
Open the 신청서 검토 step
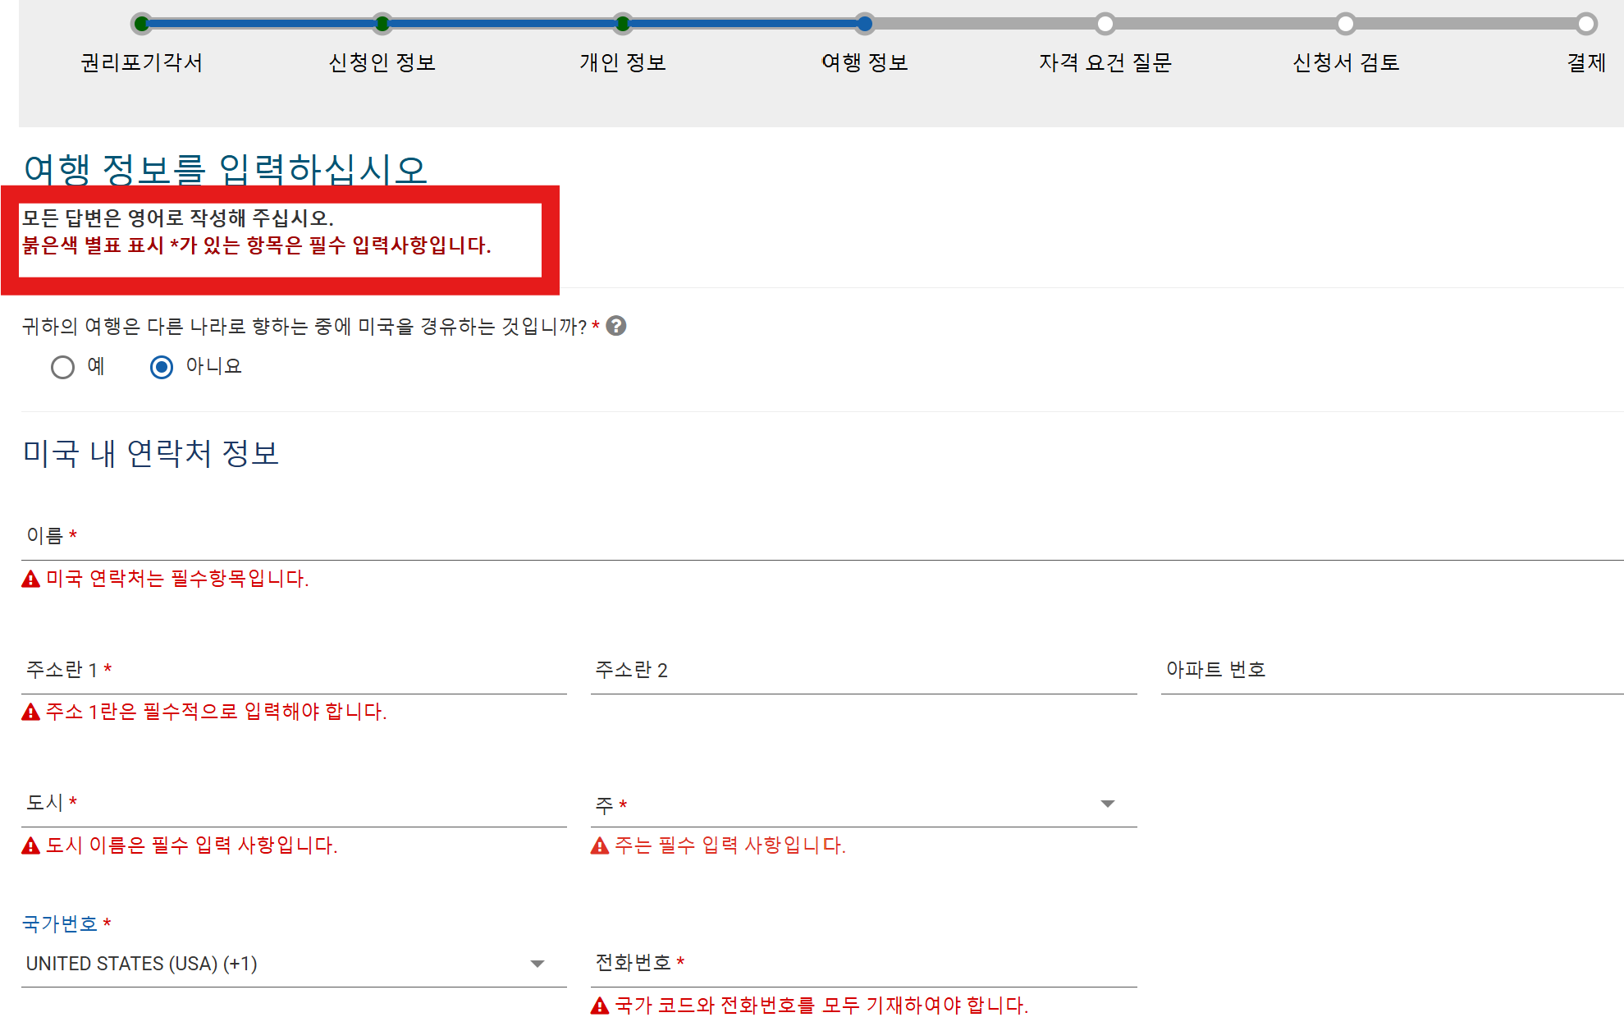[x=1344, y=24]
